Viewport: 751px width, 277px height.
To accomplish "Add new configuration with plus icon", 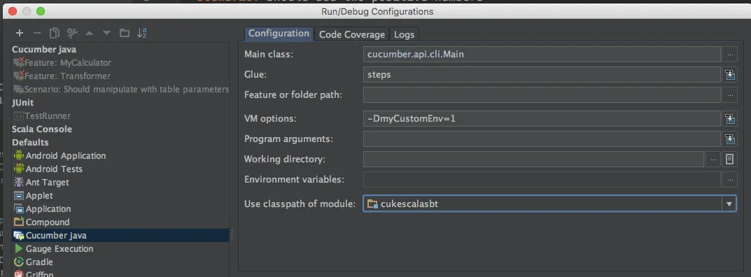I will 19,33.
